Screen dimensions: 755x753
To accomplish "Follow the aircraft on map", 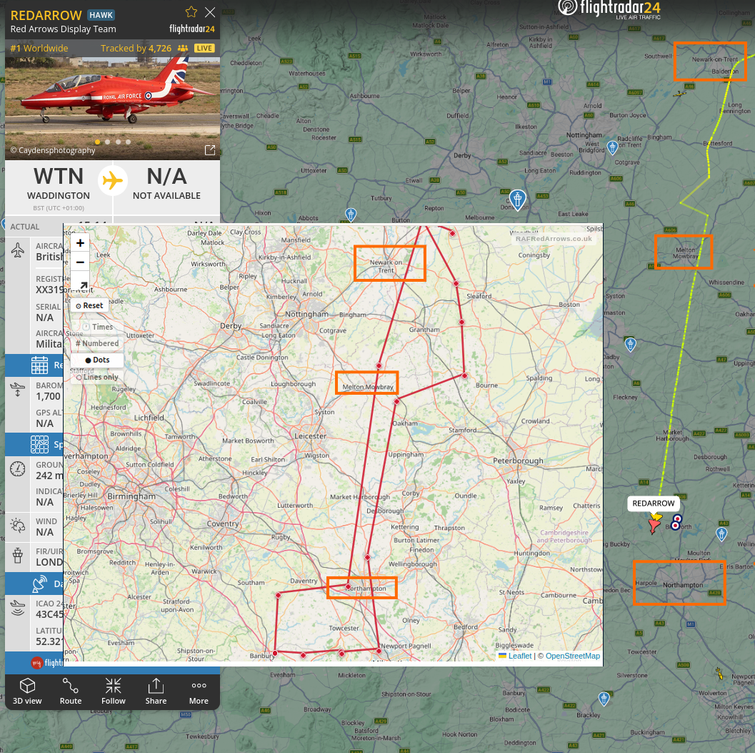I will pyautogui.click(x=113, y=691).
